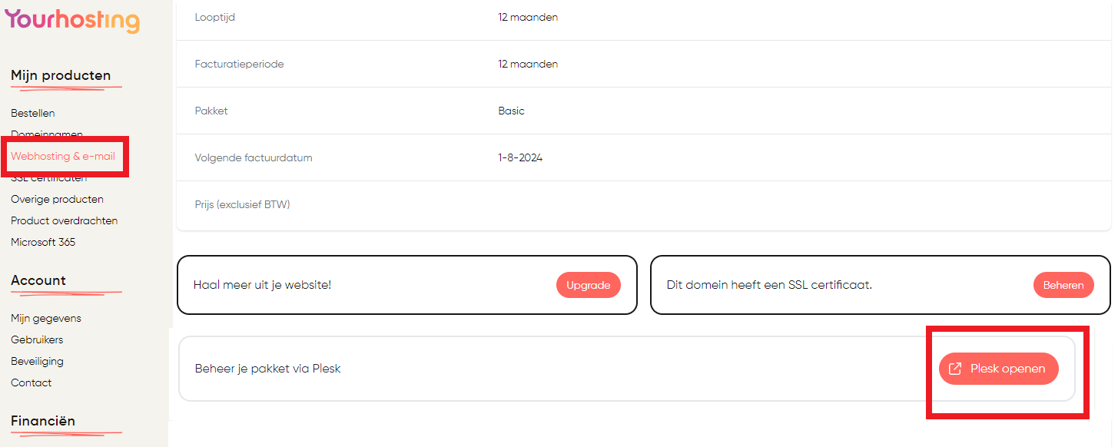Navigate to Product overdrachten
The height and width of the screenshot is (447, 1118).
tap(64, 220)
